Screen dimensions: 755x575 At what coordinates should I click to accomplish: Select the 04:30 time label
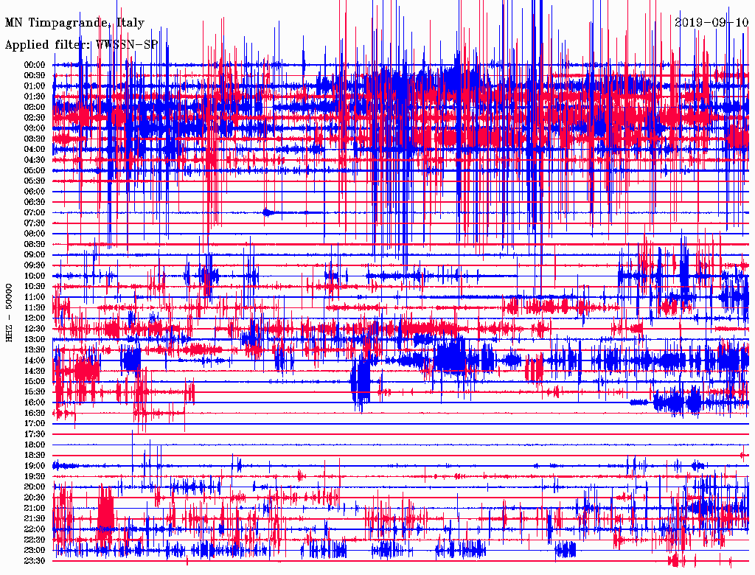[35, 159]
